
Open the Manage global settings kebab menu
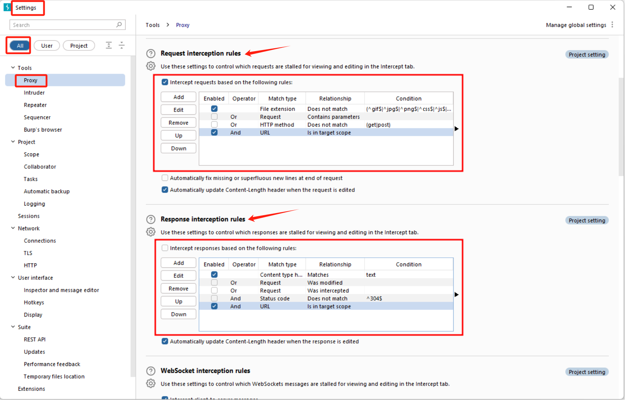(612, 25)
